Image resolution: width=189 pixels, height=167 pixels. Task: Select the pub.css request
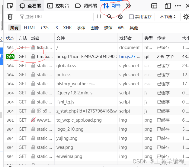tap(64, 75)
